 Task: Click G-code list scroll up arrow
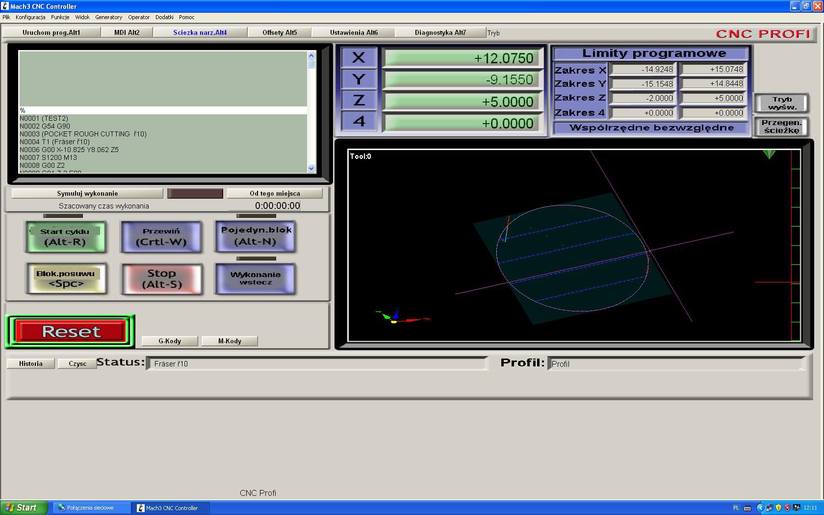pyautogui.click(x=311, y=55)
